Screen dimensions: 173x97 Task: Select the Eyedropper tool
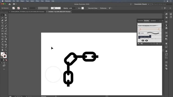tap(2, 42)
